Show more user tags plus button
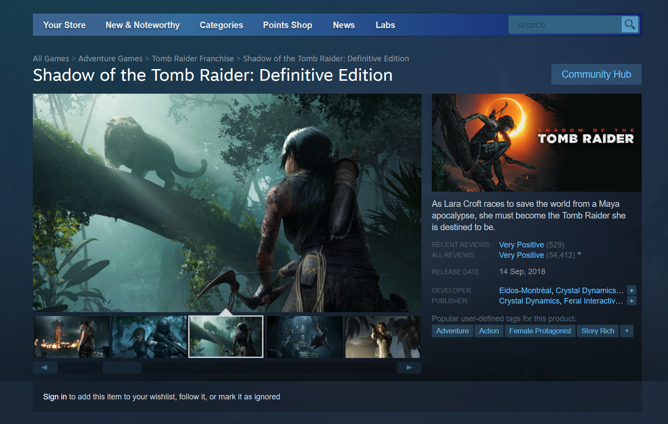The image size is (668, 424). [627, 331]
